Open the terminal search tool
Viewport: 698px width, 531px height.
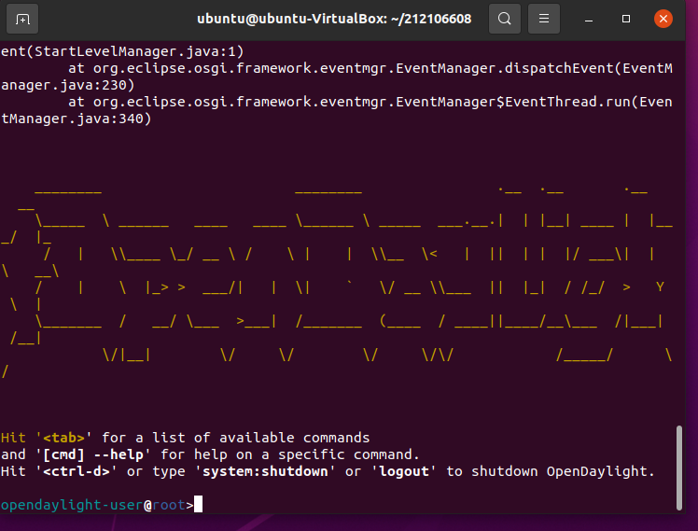(x=504, y=19)
